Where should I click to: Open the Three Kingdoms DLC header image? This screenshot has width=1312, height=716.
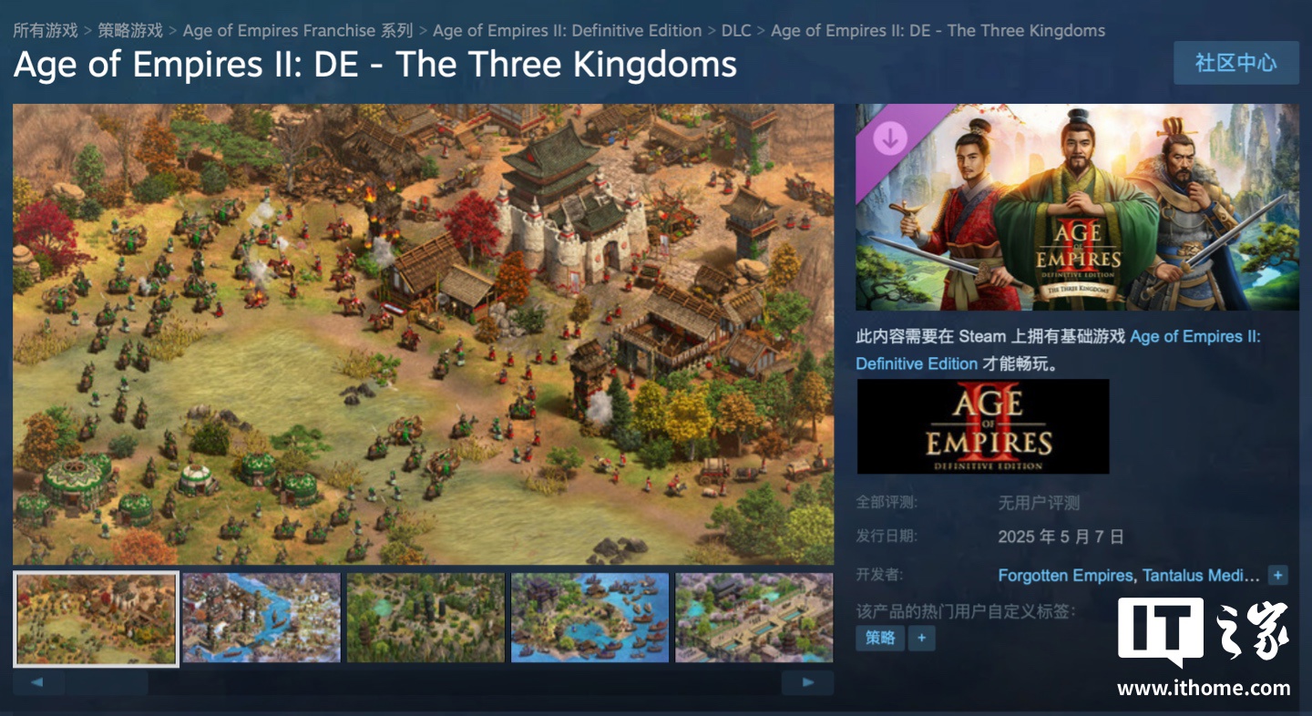[x=1077, y=208]
